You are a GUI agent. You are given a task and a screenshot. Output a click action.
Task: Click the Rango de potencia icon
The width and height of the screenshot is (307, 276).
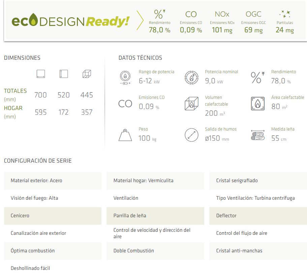click(x=125, y=77)
